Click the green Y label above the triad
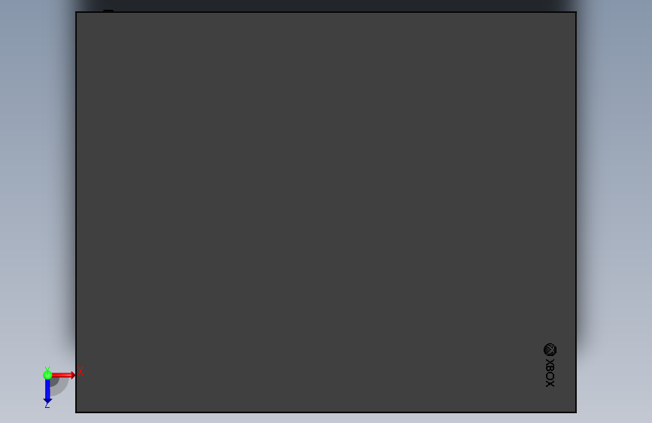This screenshot has width=652, height=423. point(47,369)
